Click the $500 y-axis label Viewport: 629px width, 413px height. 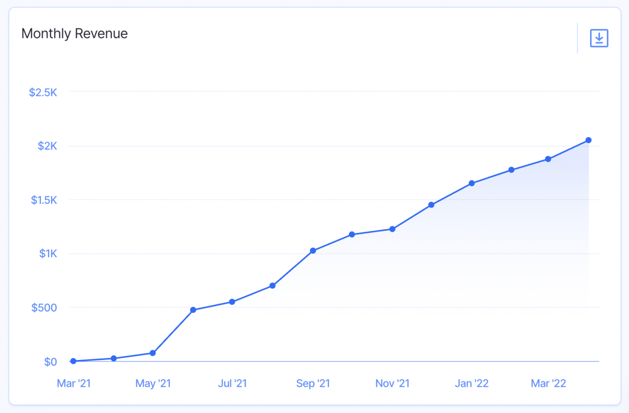[x=44, y=308]
